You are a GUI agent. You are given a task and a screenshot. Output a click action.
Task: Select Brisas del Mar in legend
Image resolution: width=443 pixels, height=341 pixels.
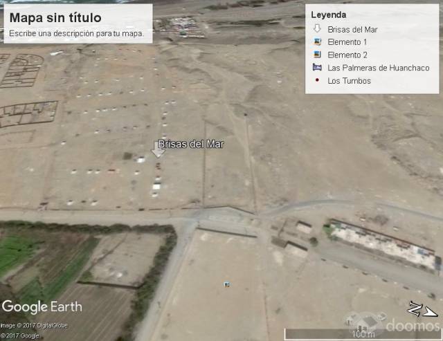(x=352, y=29)
